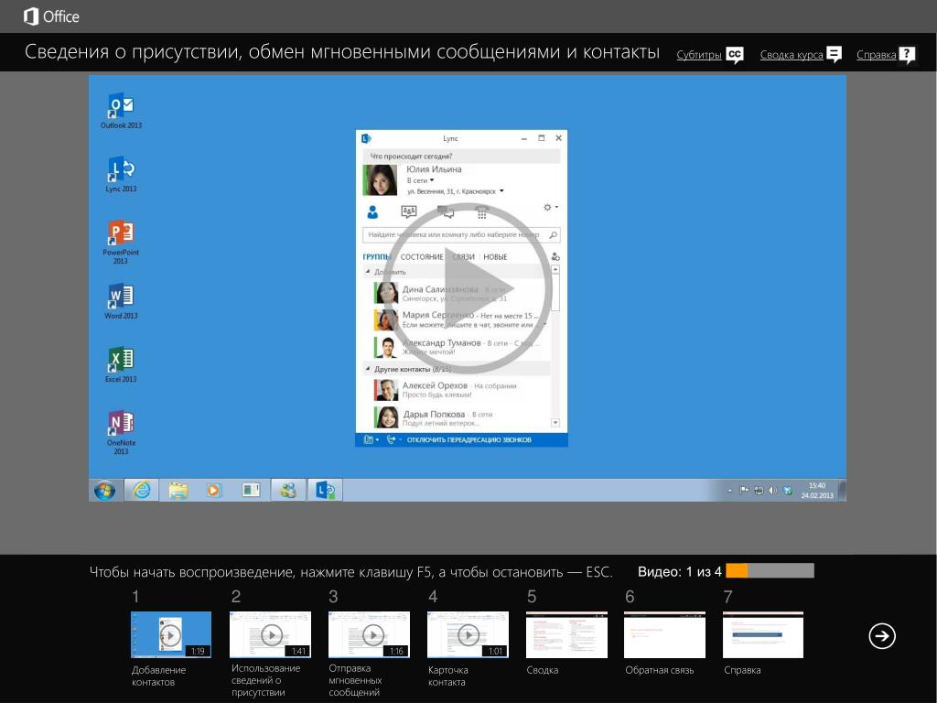Click the search magnifier in Lync
This screenshot has height=703, width=937.
pos(554,235)
